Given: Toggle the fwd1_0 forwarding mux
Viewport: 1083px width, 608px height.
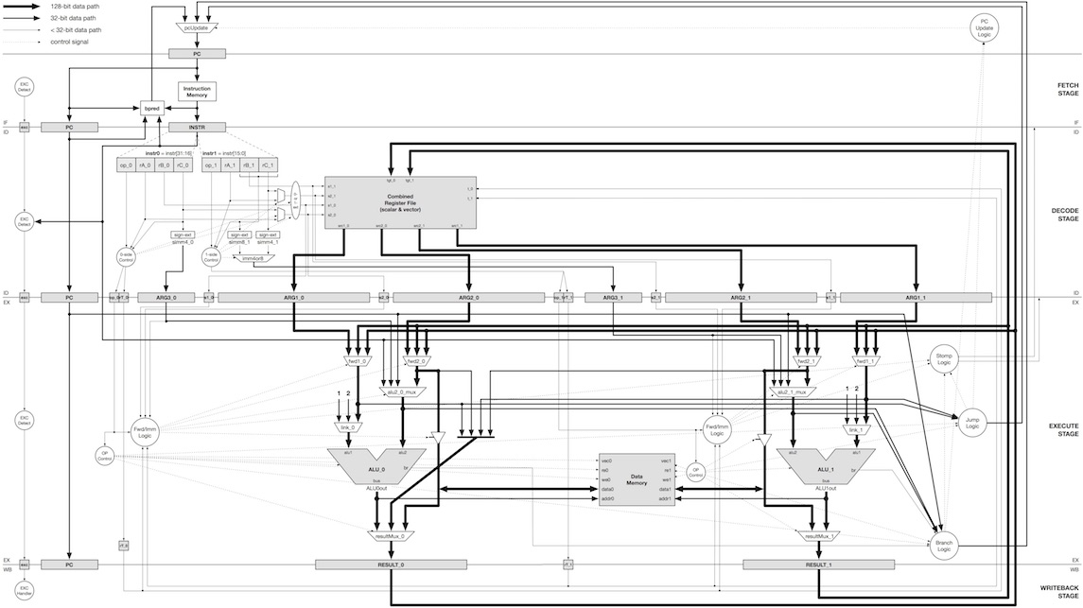Looking at the screenshot, I should [x=359, y=359].
